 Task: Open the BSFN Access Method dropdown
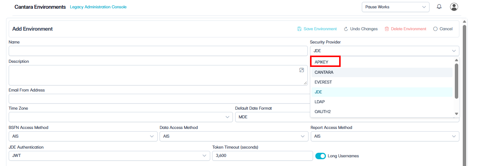(x=83, y=136)
